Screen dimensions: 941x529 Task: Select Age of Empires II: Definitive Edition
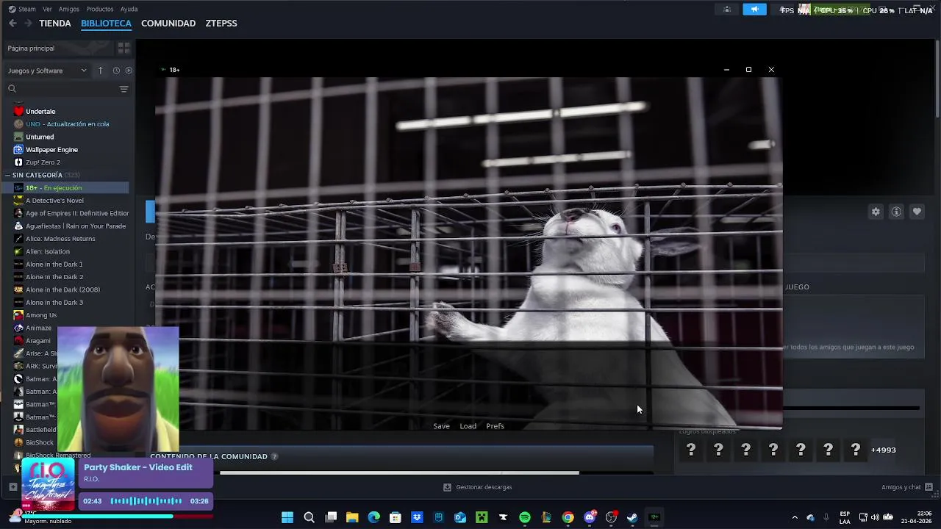77,213
